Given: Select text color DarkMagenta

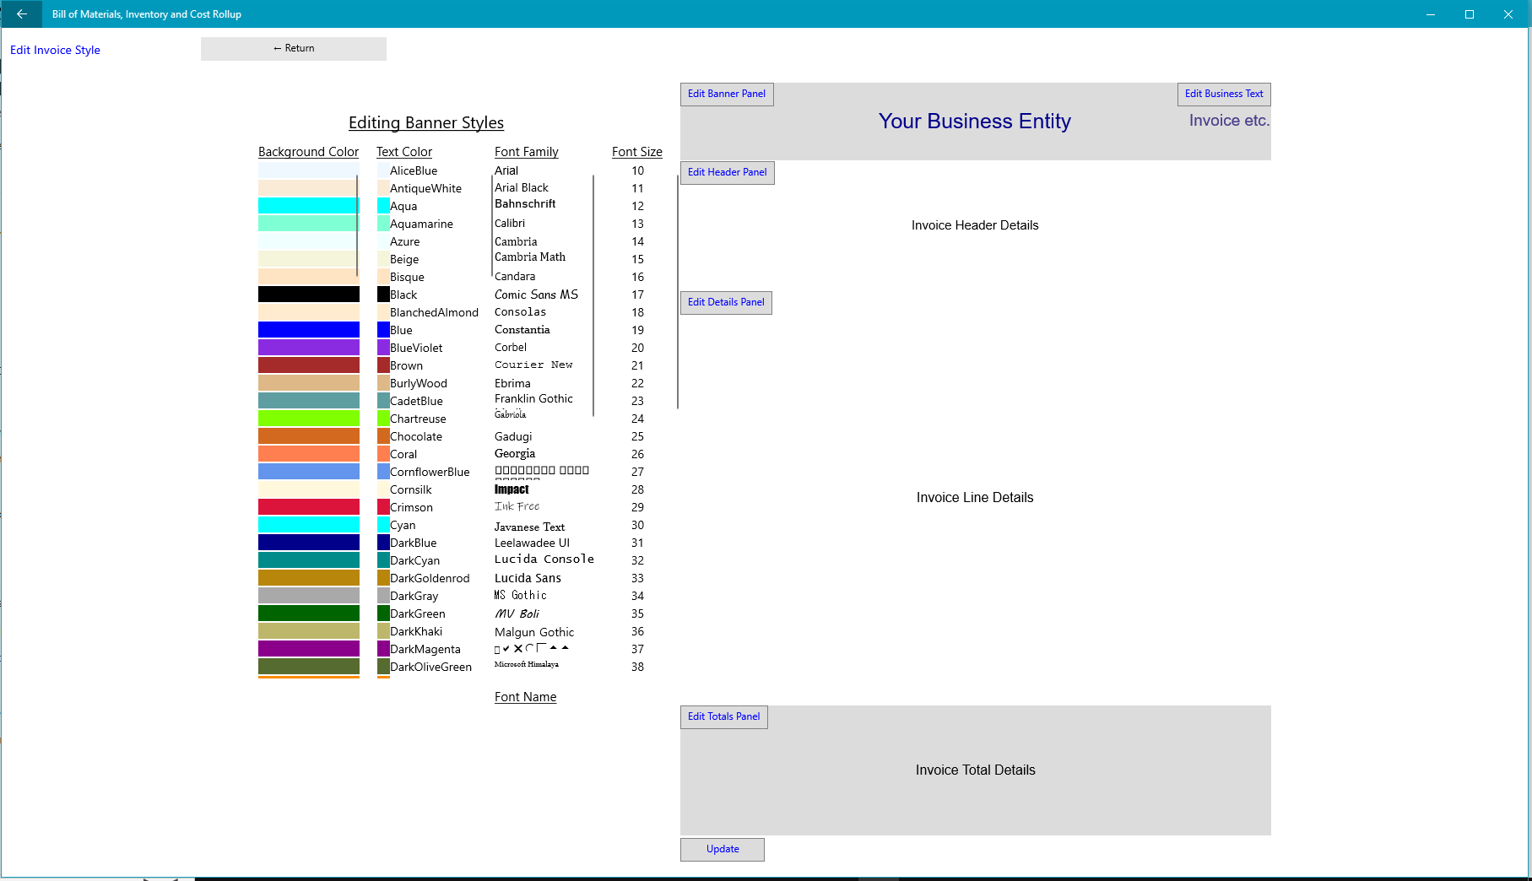Looking at the screenshot, I should (425, 649).
